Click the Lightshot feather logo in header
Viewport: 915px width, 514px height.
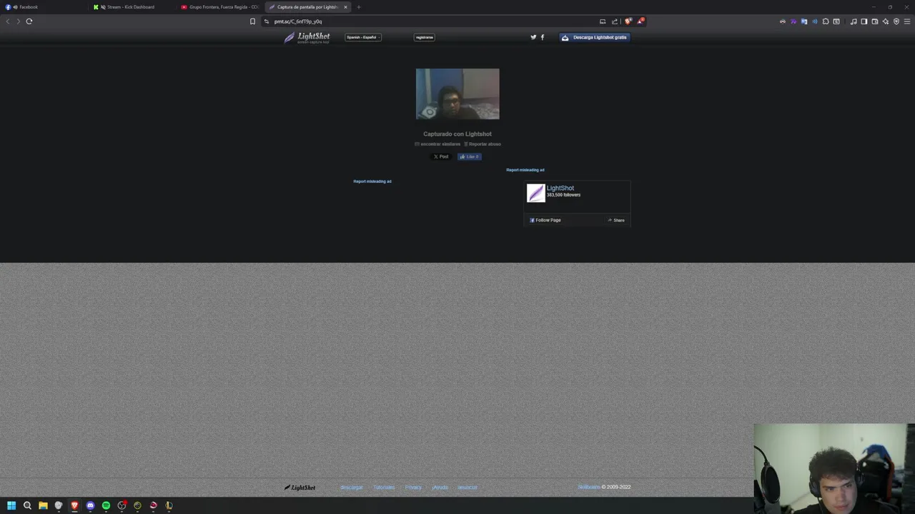pyautogui.click(x=307, y=38)
